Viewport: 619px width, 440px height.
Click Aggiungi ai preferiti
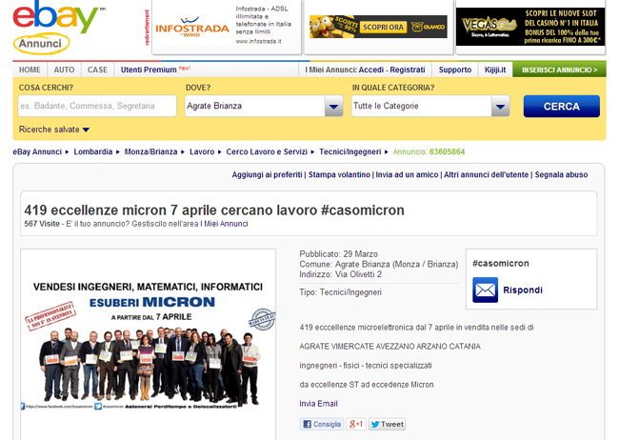pos(267,174)
